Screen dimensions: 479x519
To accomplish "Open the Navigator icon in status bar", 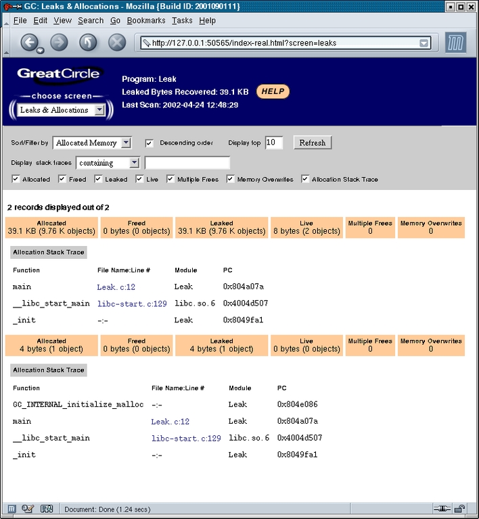I will click(x=12, y=508).
